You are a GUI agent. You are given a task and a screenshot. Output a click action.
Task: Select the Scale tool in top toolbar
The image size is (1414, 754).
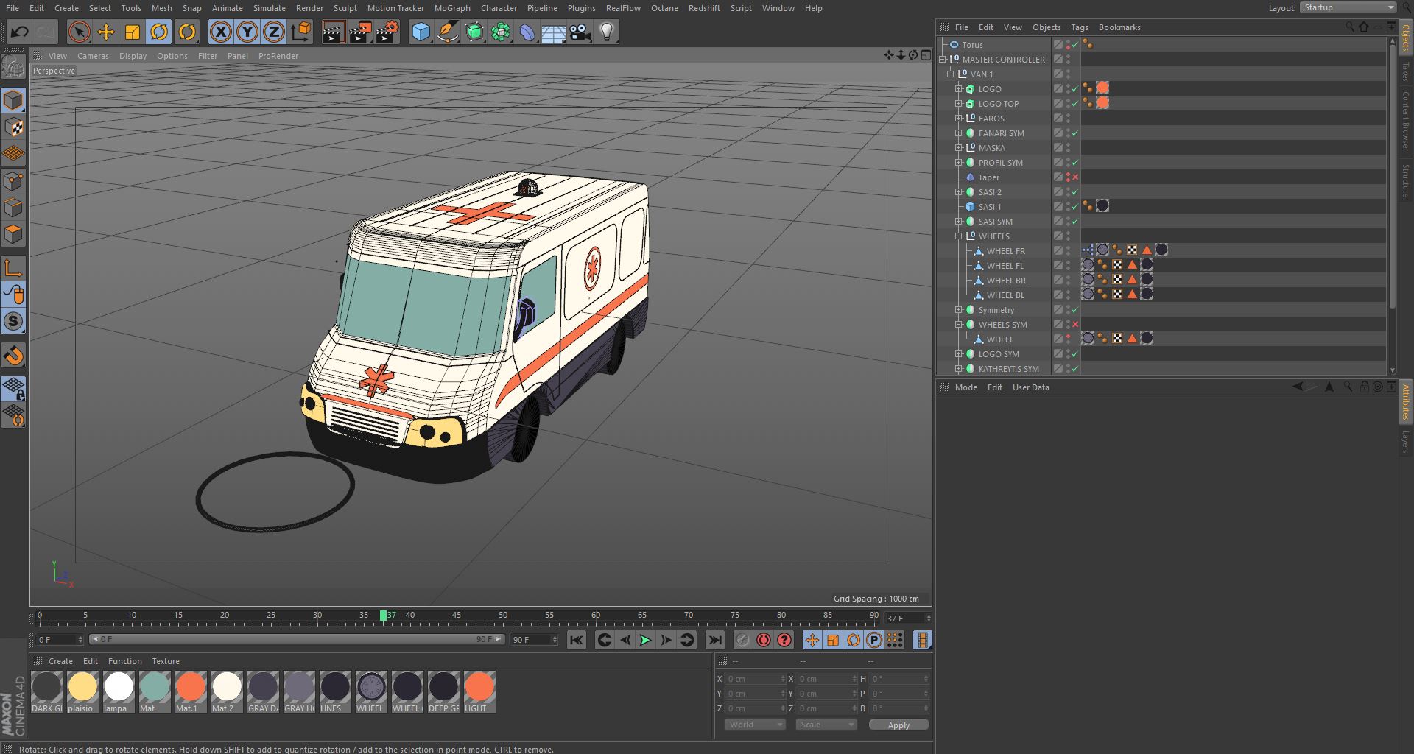coord(133,32)
